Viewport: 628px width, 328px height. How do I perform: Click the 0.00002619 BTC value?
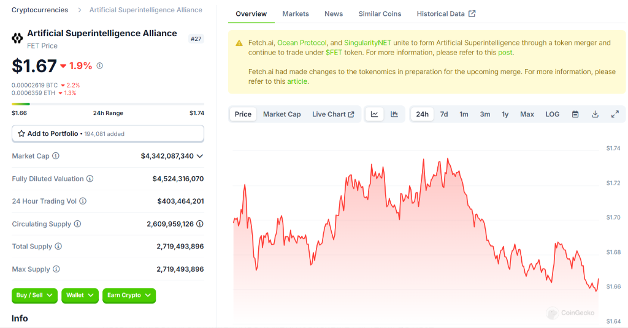[35, 85]
